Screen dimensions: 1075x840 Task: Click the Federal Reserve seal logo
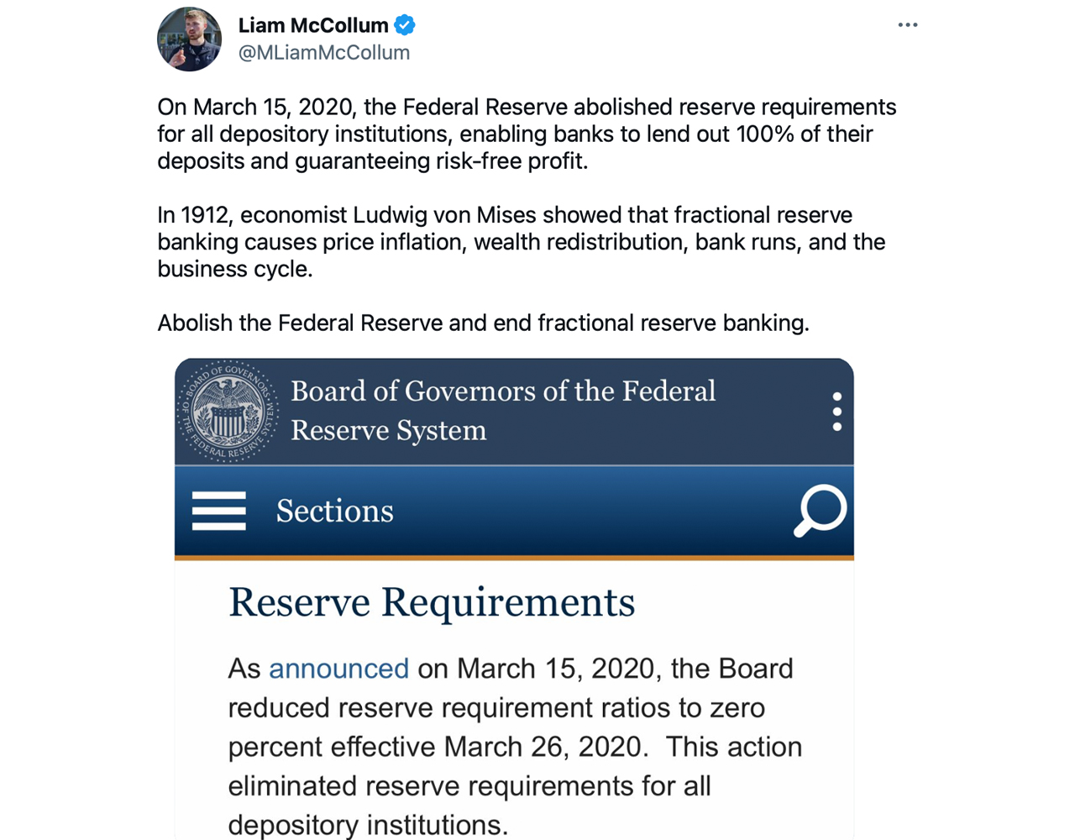(x=228, y=412)
